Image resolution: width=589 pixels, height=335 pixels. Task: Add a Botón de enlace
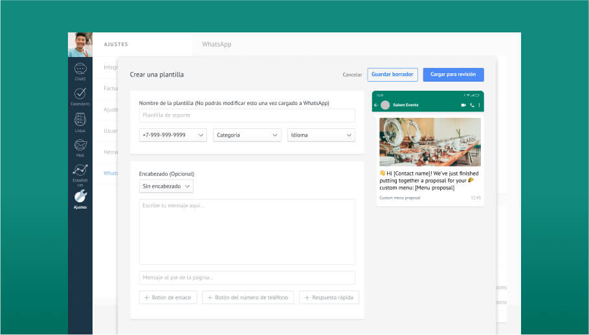(168, 297)
